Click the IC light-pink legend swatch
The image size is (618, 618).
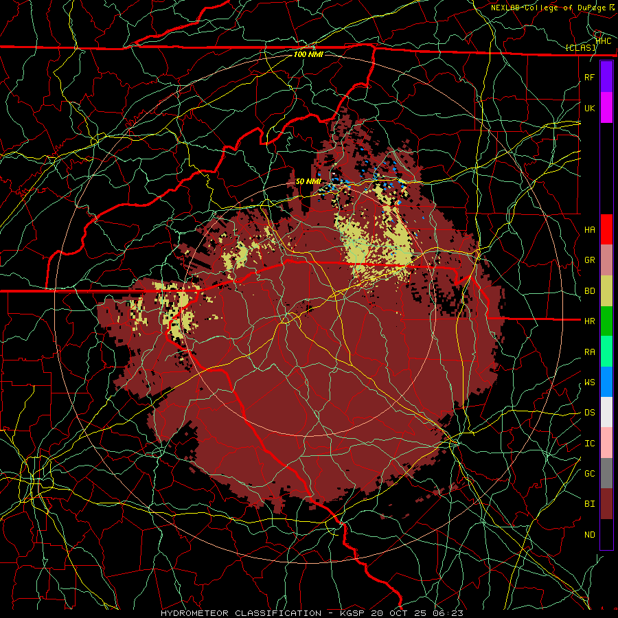[x=606, y=443]
